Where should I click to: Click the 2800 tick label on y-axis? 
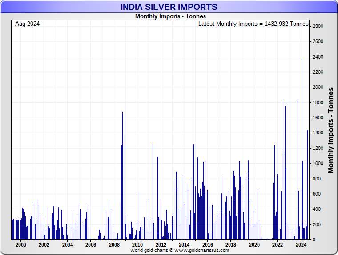click(x=318, y=27)
